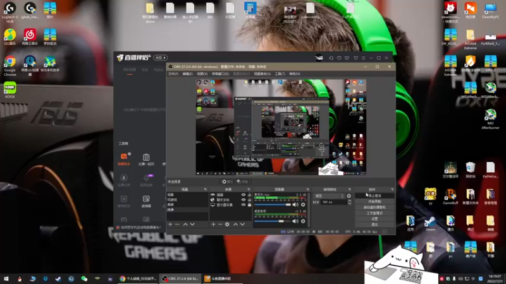Open the Edit (E) menu in OBS
This screenshot has width=506, height=284.
[x=187, y=74]
